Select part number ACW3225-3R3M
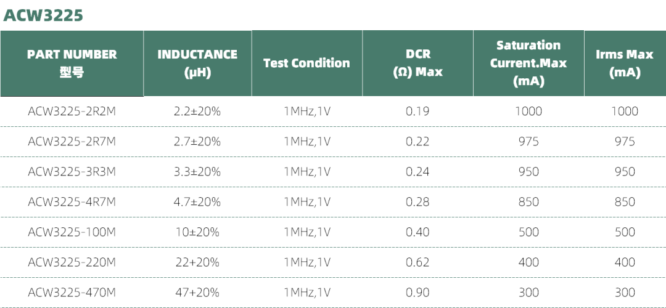The image size is (666, 308). pos(72,172)
